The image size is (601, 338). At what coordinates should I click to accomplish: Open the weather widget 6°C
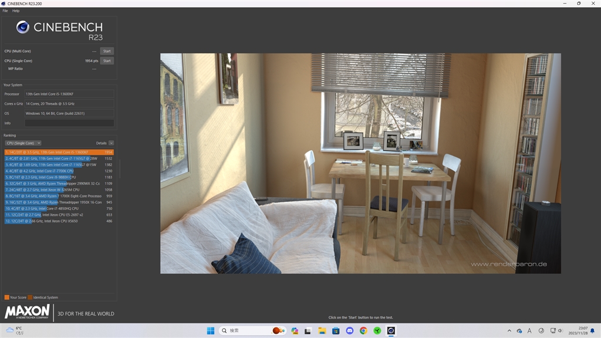(x=15, y=331)
